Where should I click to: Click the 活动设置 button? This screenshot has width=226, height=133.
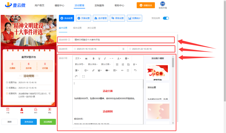[67, 18]
